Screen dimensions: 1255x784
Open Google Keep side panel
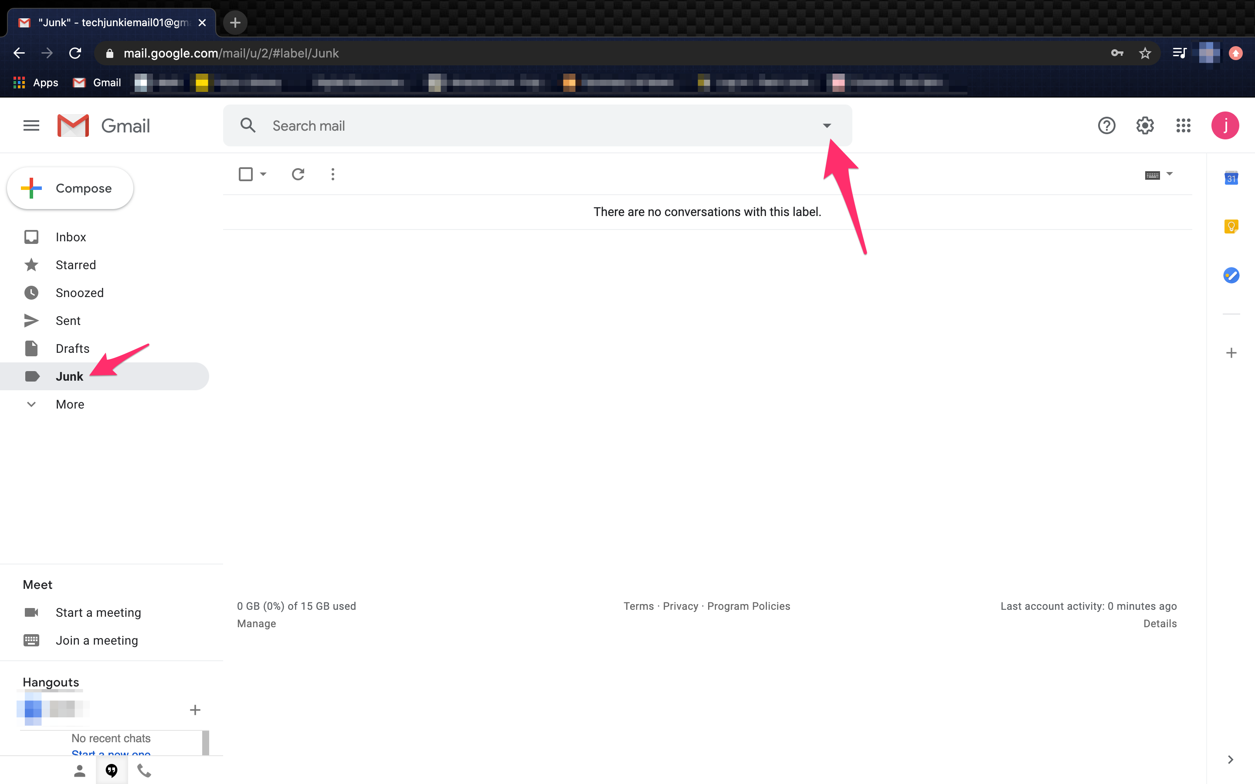pyautogui.click(x=1231, y=226)
